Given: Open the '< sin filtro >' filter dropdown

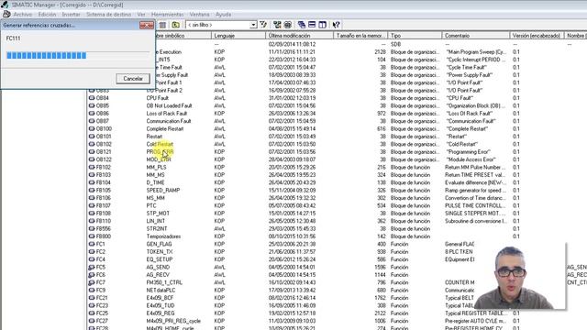Looking at the screenshot, I should [x=253, y=25].
